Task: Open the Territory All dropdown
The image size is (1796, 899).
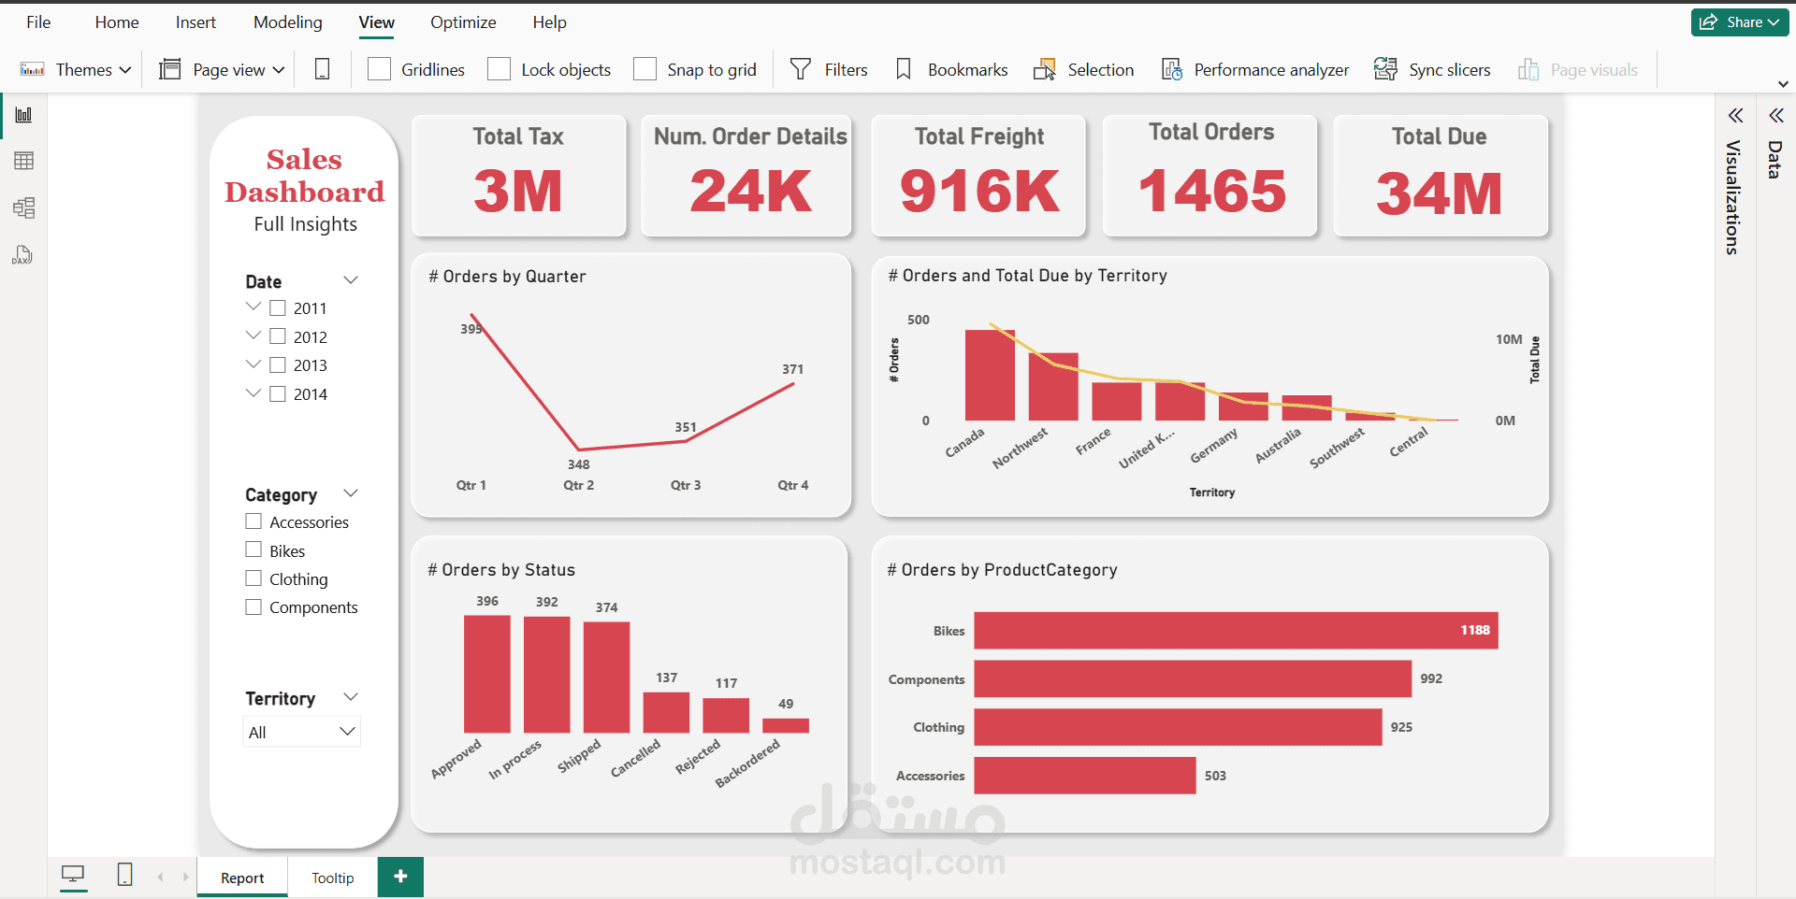Action: pos(301,732)
